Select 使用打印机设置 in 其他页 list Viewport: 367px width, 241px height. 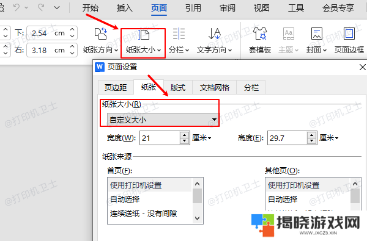pos(308,185)
